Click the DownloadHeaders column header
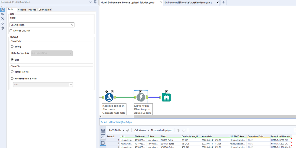Image resolution: width=296 pixels, height=148 pixels. (281, 136)
